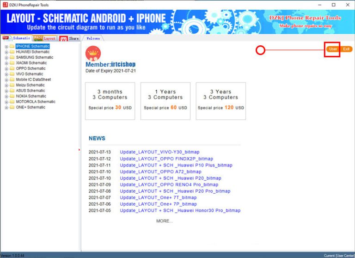Expand the XIAOMI Schematic tree node
355x258 pixels.
click(6, 63)
